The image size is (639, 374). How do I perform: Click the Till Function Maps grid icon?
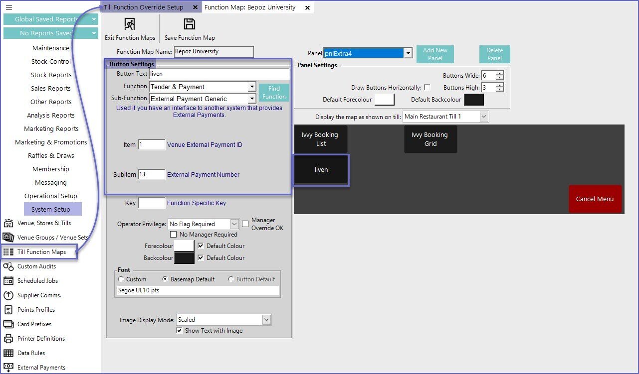point(8,252)
